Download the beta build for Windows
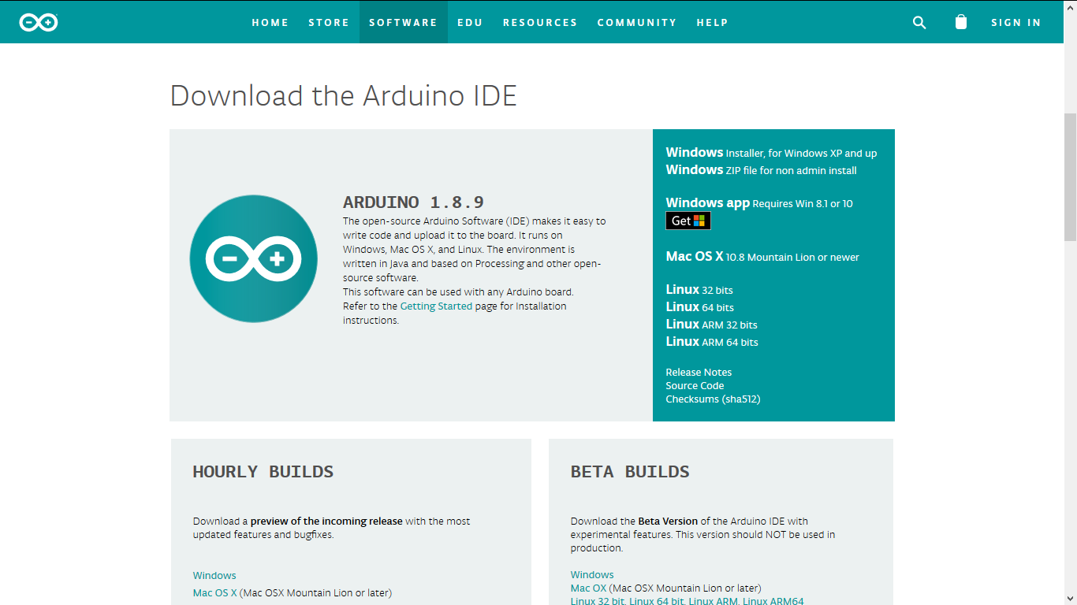 click(592, 574)
